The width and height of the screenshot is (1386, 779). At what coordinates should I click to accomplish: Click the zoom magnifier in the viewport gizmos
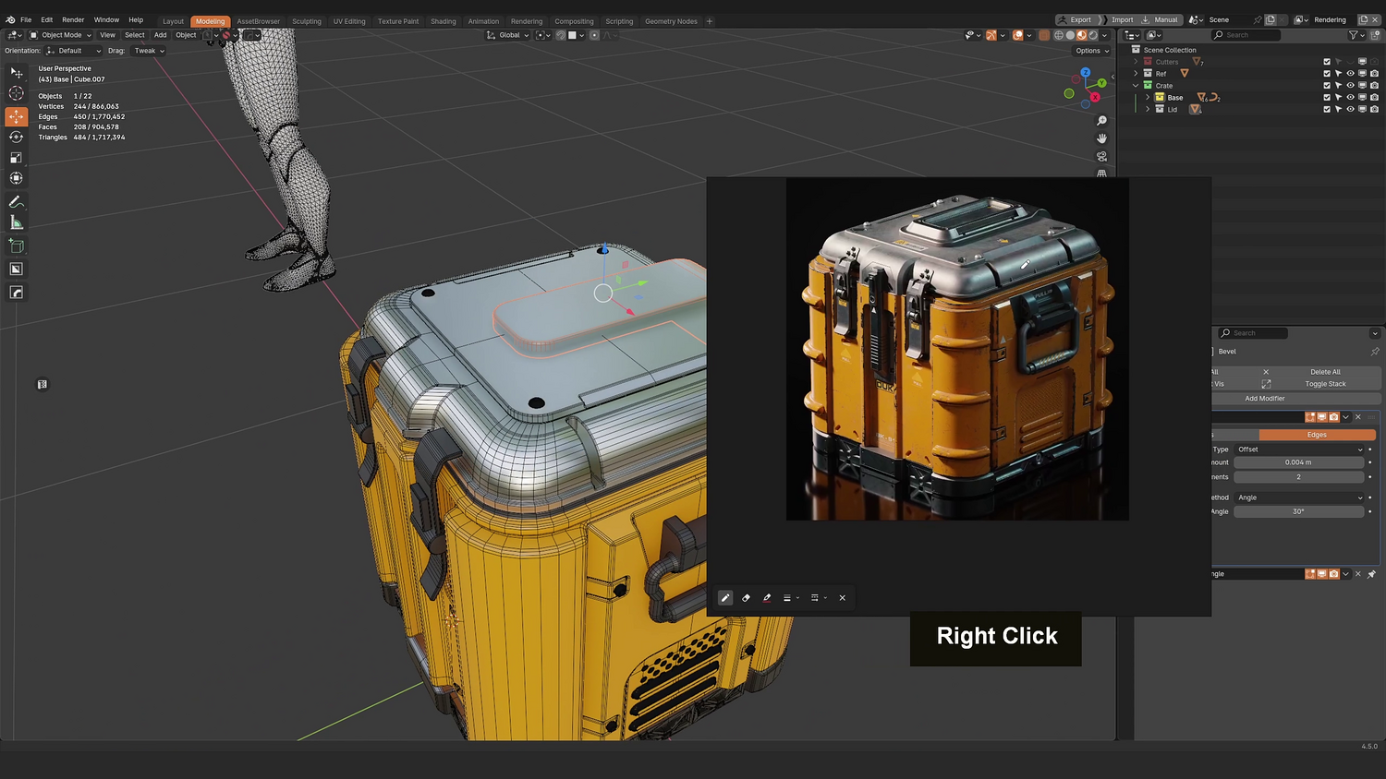[x=1101, y=121]
